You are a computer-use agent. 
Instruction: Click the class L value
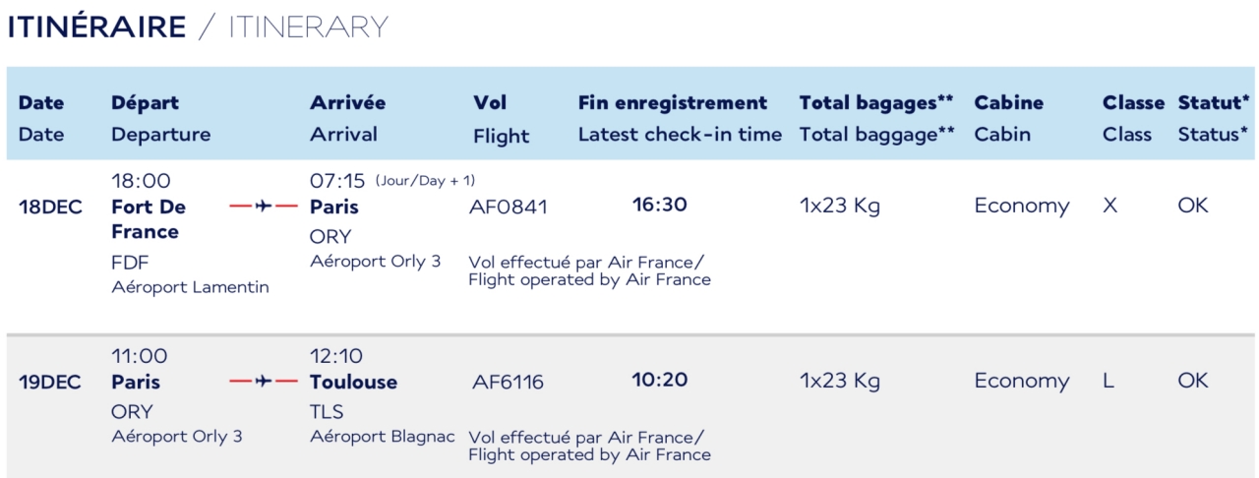tap(1109, 382)
